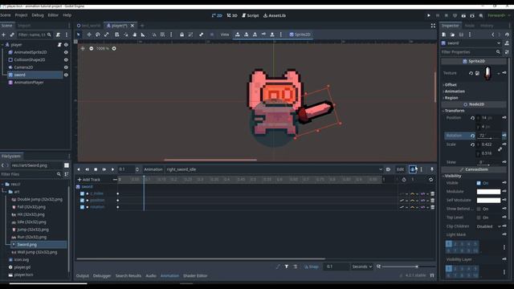
Task: Run the project with the Play button
Action: point(428,15)
